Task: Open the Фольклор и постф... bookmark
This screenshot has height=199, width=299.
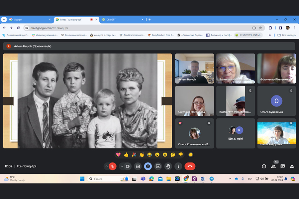Action: pyautogui.click(x=219, y=35)
